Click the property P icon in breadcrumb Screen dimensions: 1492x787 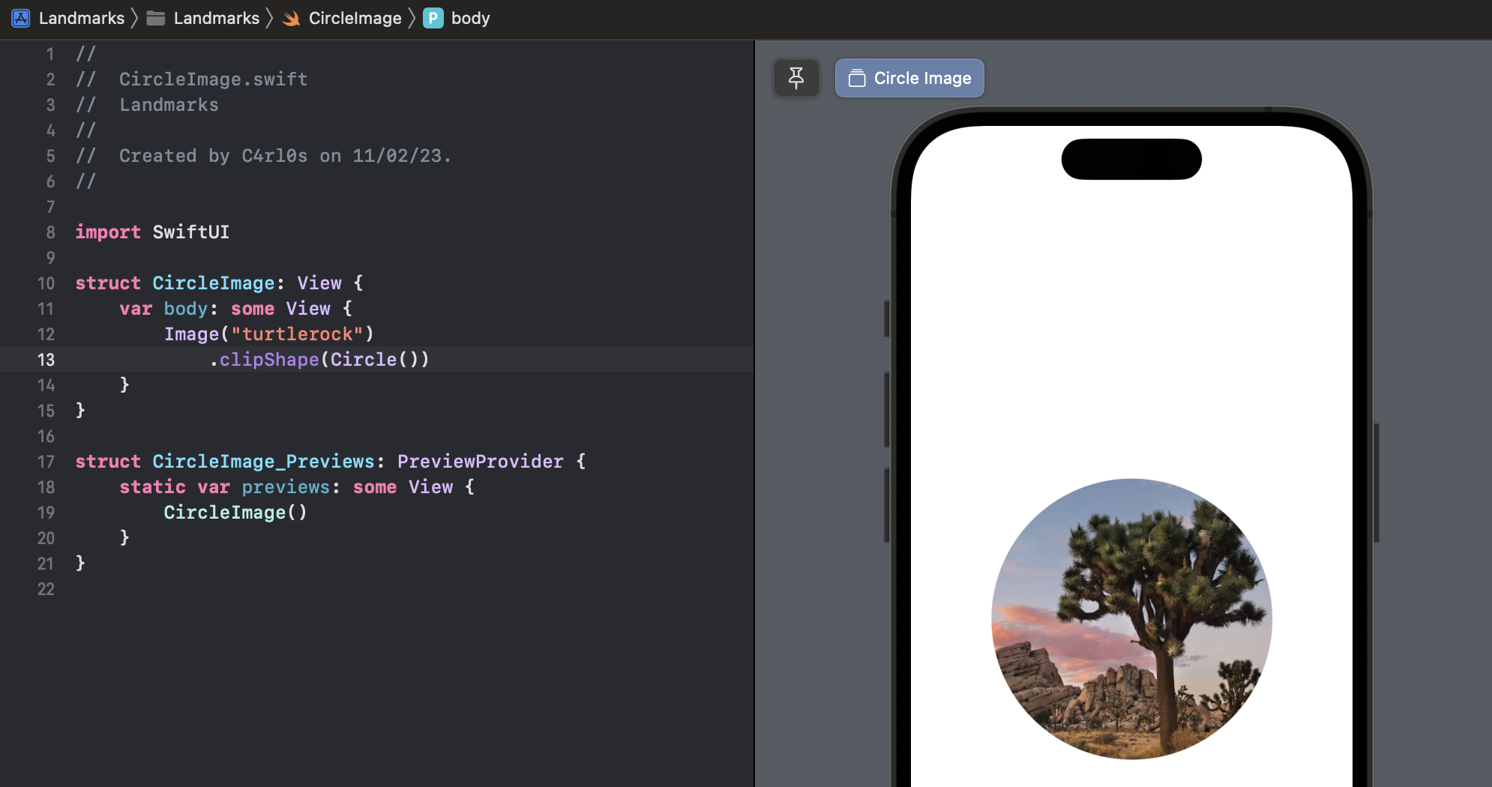click(433, 18)
